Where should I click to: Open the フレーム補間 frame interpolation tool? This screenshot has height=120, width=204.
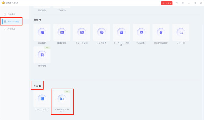tap(82, 33)
